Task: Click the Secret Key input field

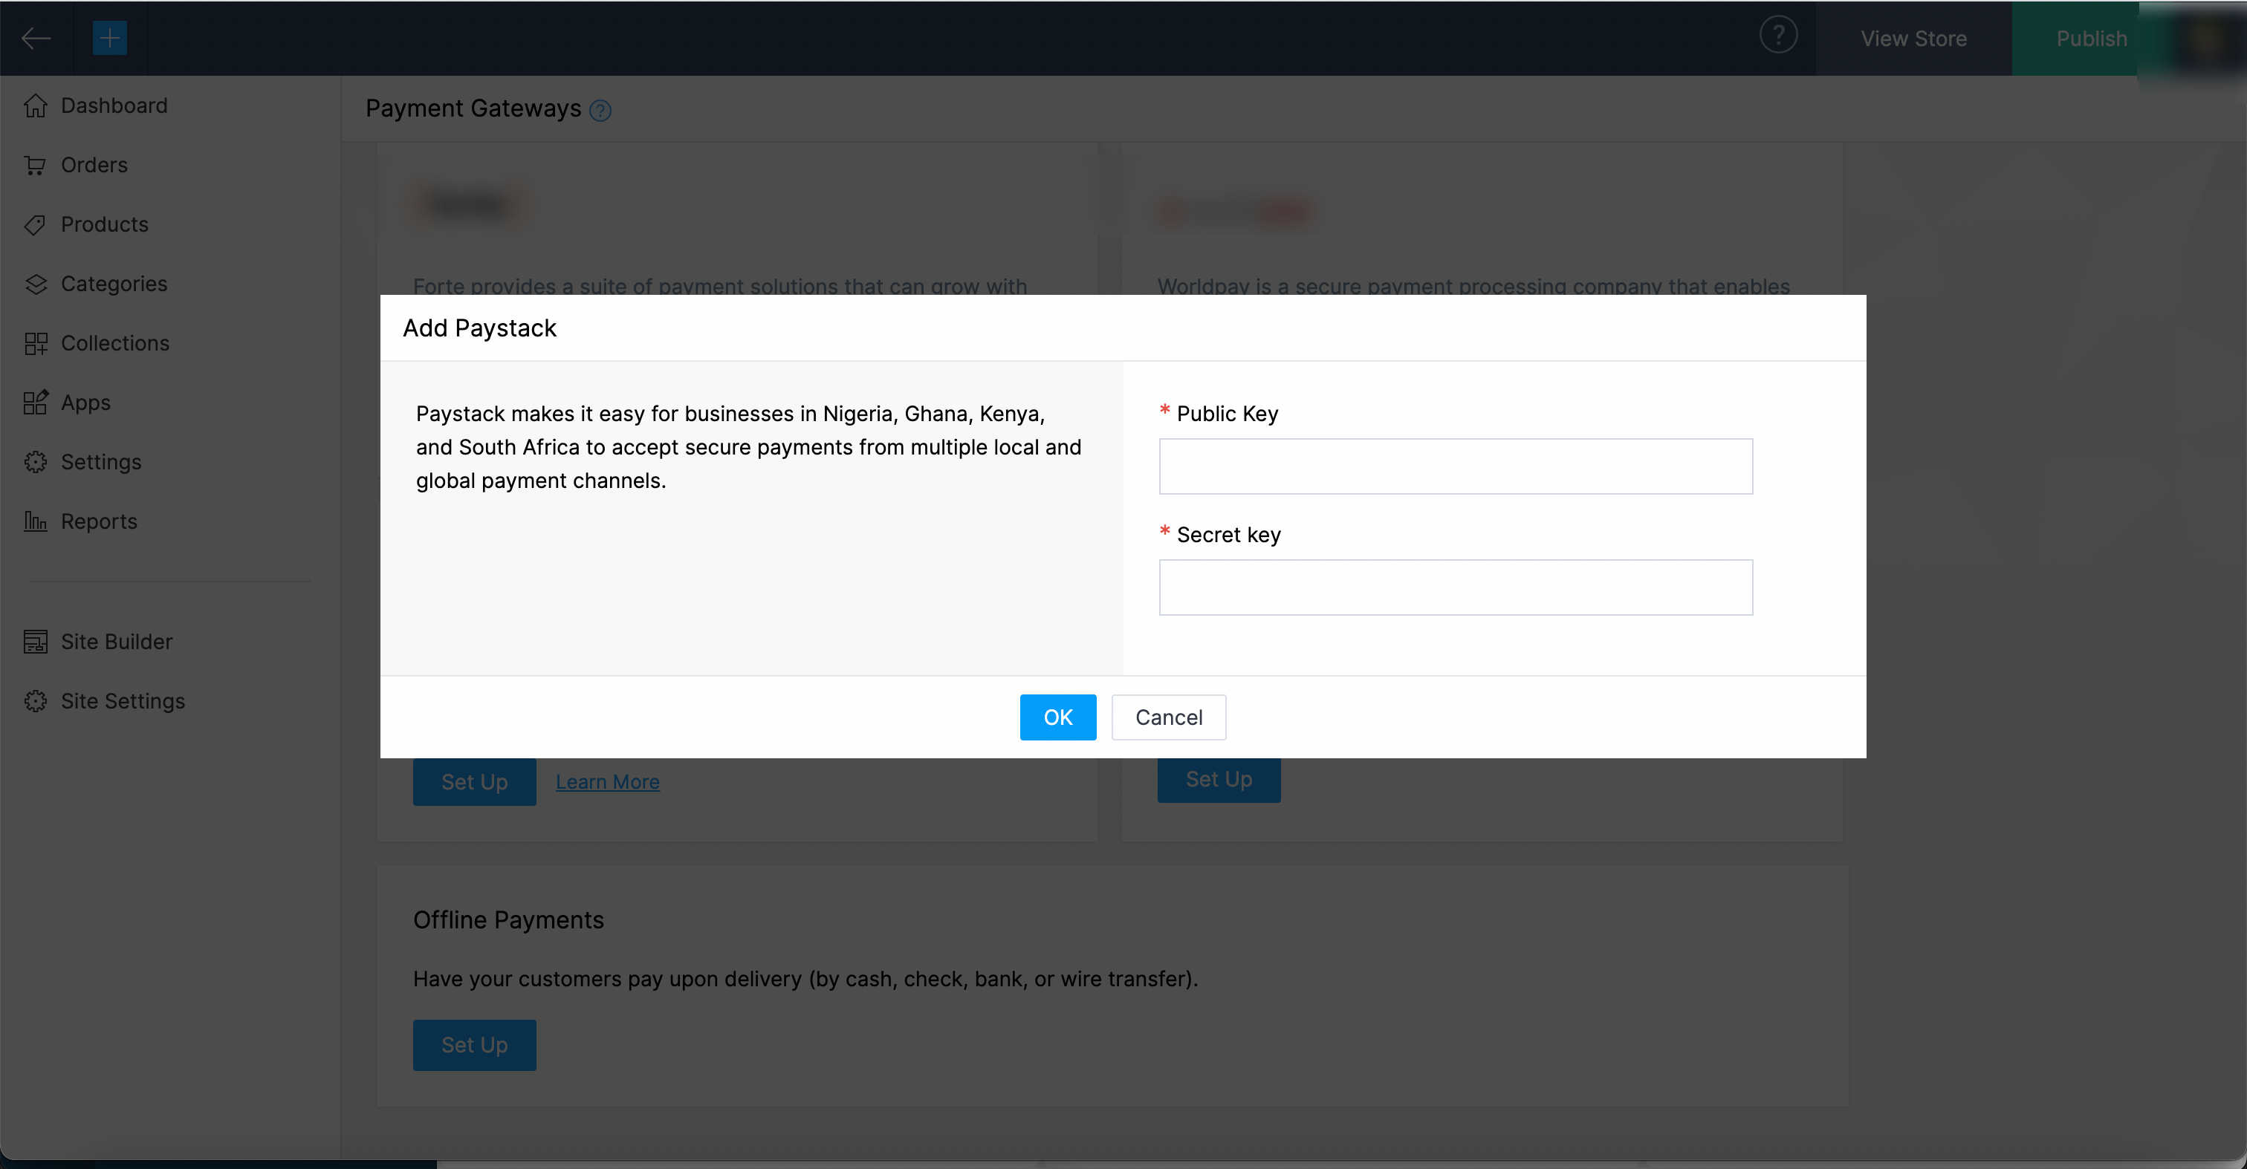Action: tap(1455, 587)
